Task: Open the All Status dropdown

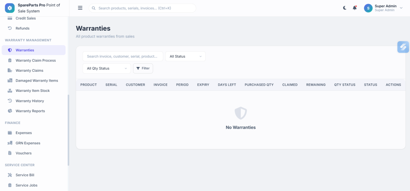Action: 185,56
